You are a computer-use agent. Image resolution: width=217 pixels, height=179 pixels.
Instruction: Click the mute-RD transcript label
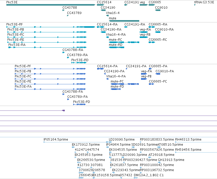pos(116,45)
